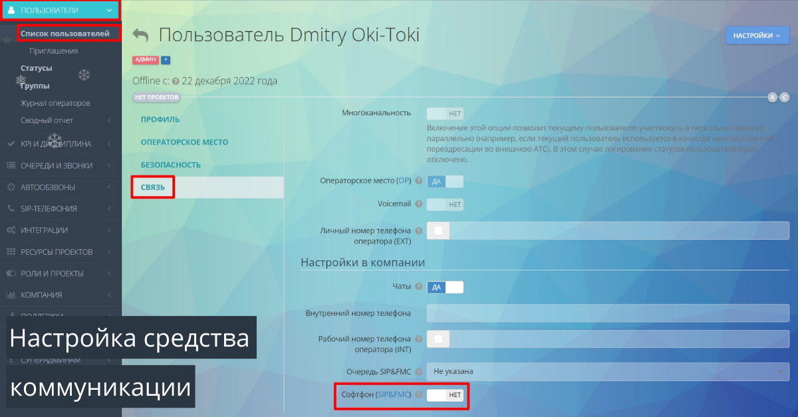
Task: Enable the Софтфон (SIP&FMC) toggle
Action: click(x=446, y=394)
